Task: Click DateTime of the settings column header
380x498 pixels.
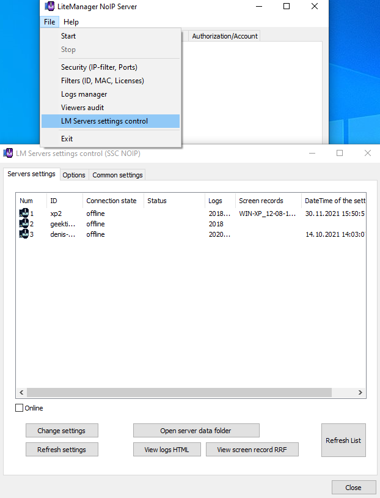Action: [334, 201]
